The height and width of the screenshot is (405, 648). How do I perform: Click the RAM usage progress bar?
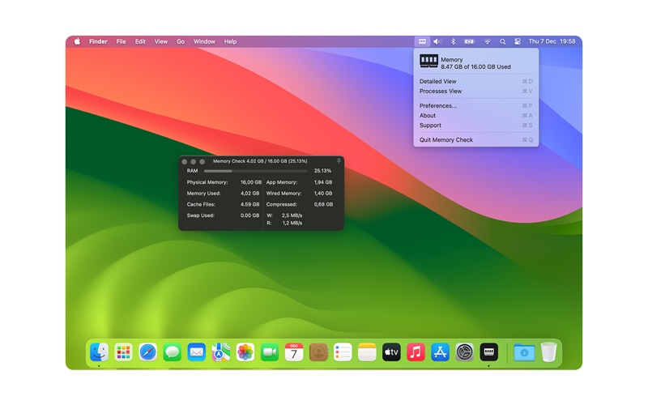pyautogui.click(x=256, y=171)
